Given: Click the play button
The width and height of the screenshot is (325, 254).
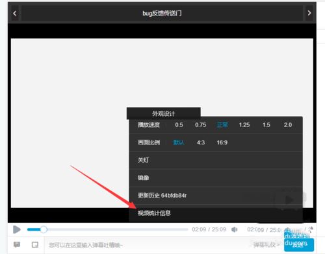Looking at the screenshot, I should click(x=17, y=229).
